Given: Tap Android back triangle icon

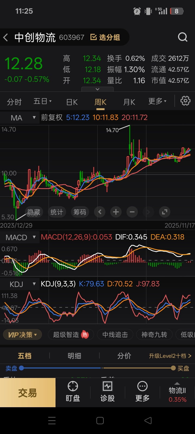Looking at the screenshot, I should 148,420.
